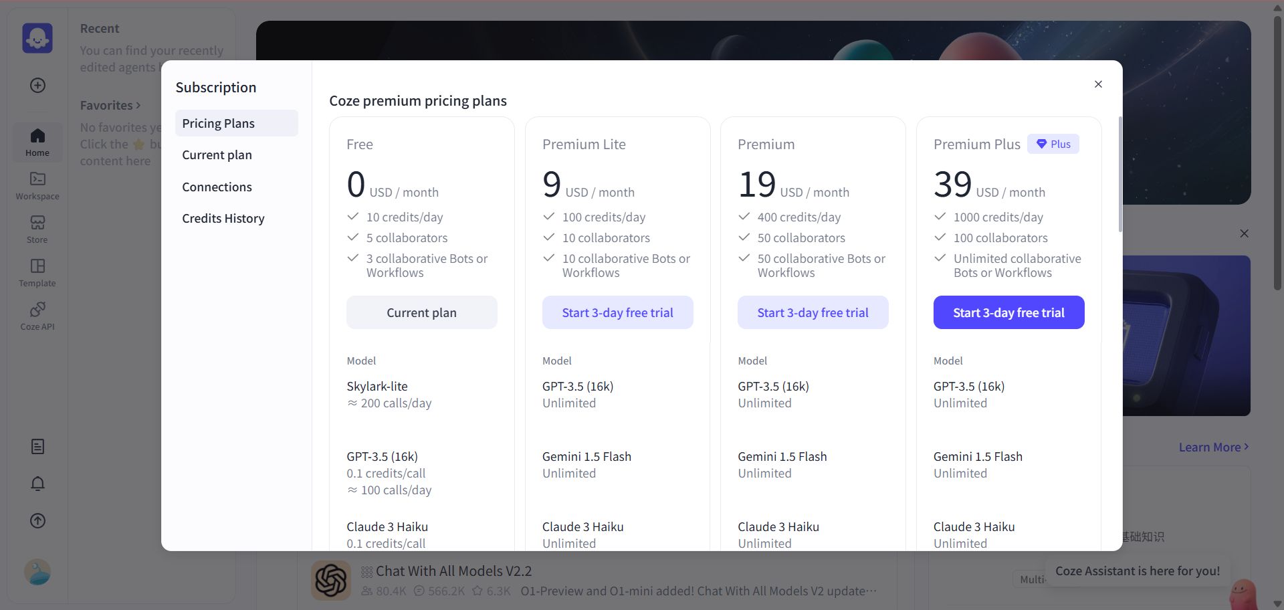This screenshot has width=1284, height=610.
Task: Open the Store sidebar icon
Action: pos(37,229)
